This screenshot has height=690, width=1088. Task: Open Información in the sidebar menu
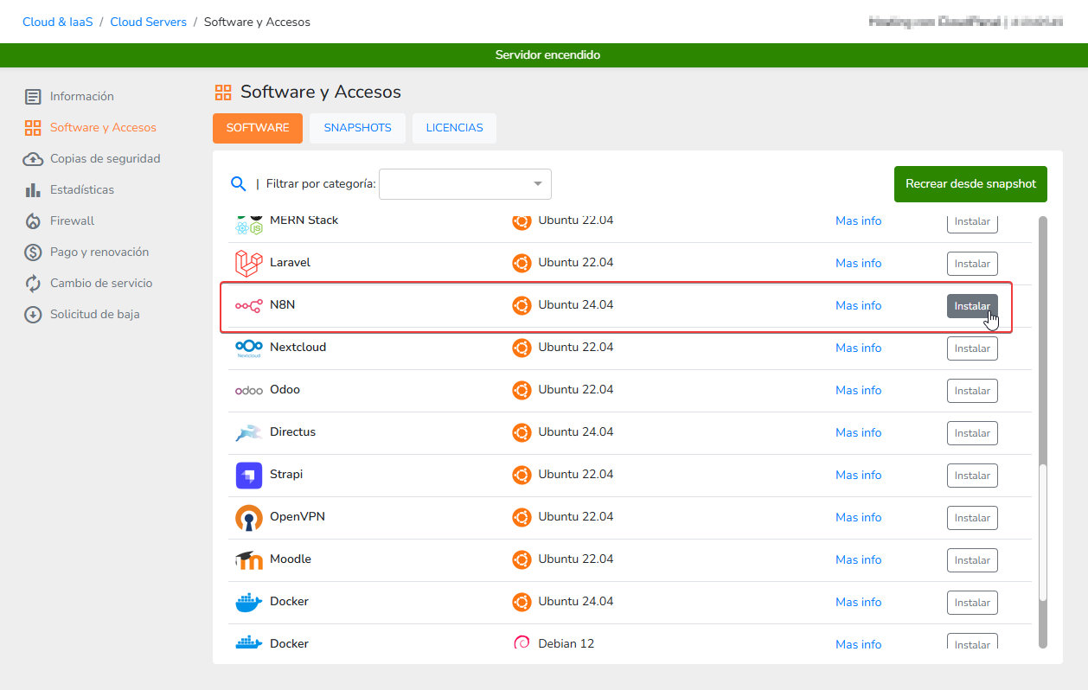pos(82,97)
